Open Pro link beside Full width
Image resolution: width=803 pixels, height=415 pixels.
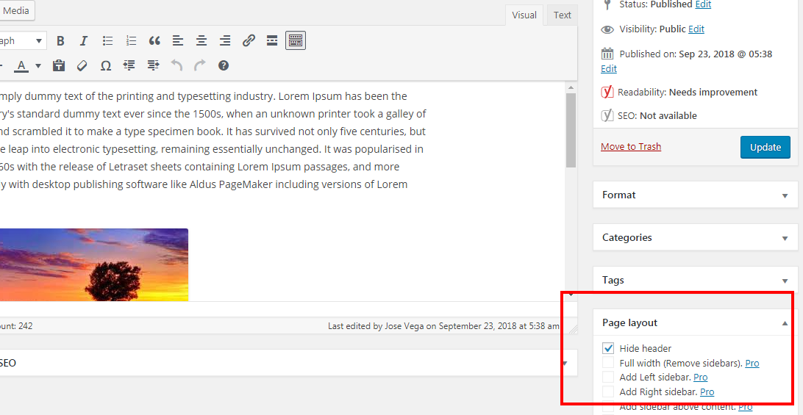(x=752, y=364)
